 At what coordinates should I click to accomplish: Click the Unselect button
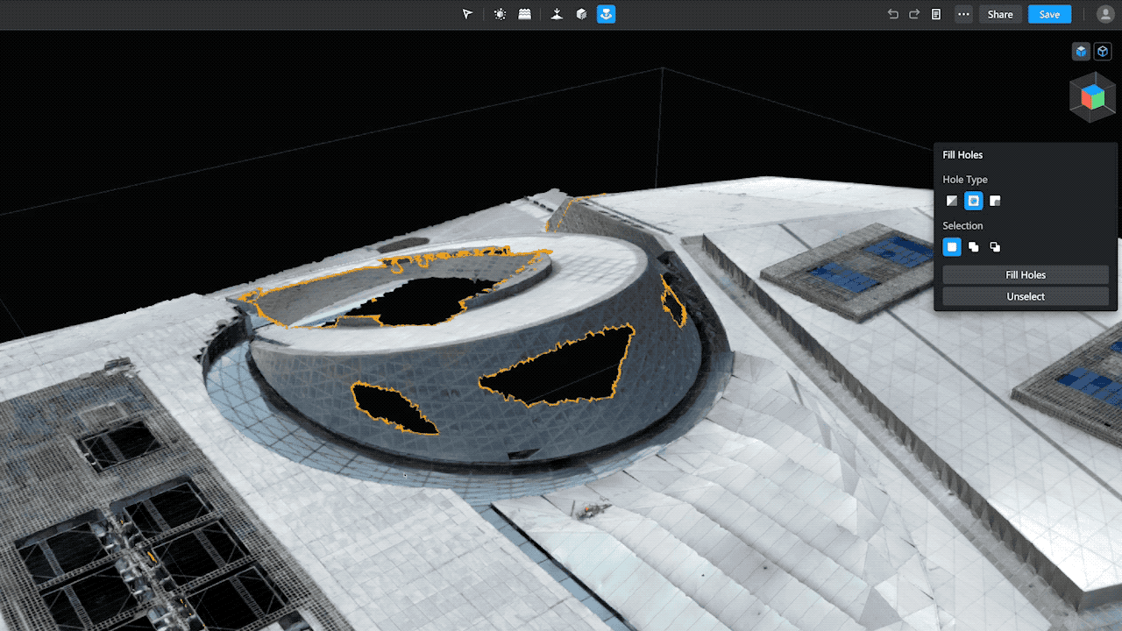click(1026, 297)
